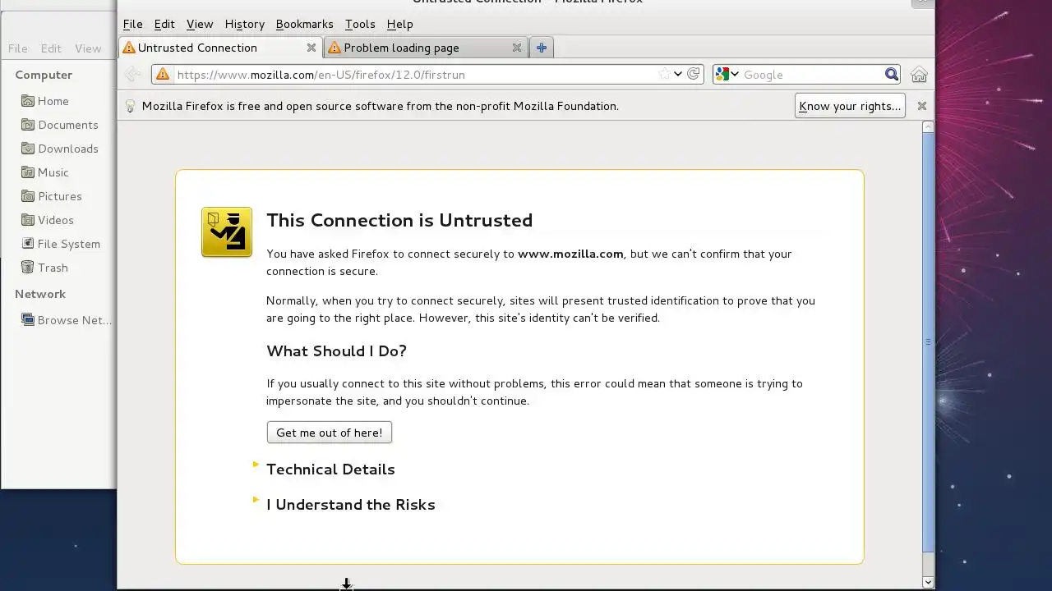Viewport: 1052px width, 591px height.
Task: Open the Help menu
Action: pyautogui.click(x=400, y=24)
